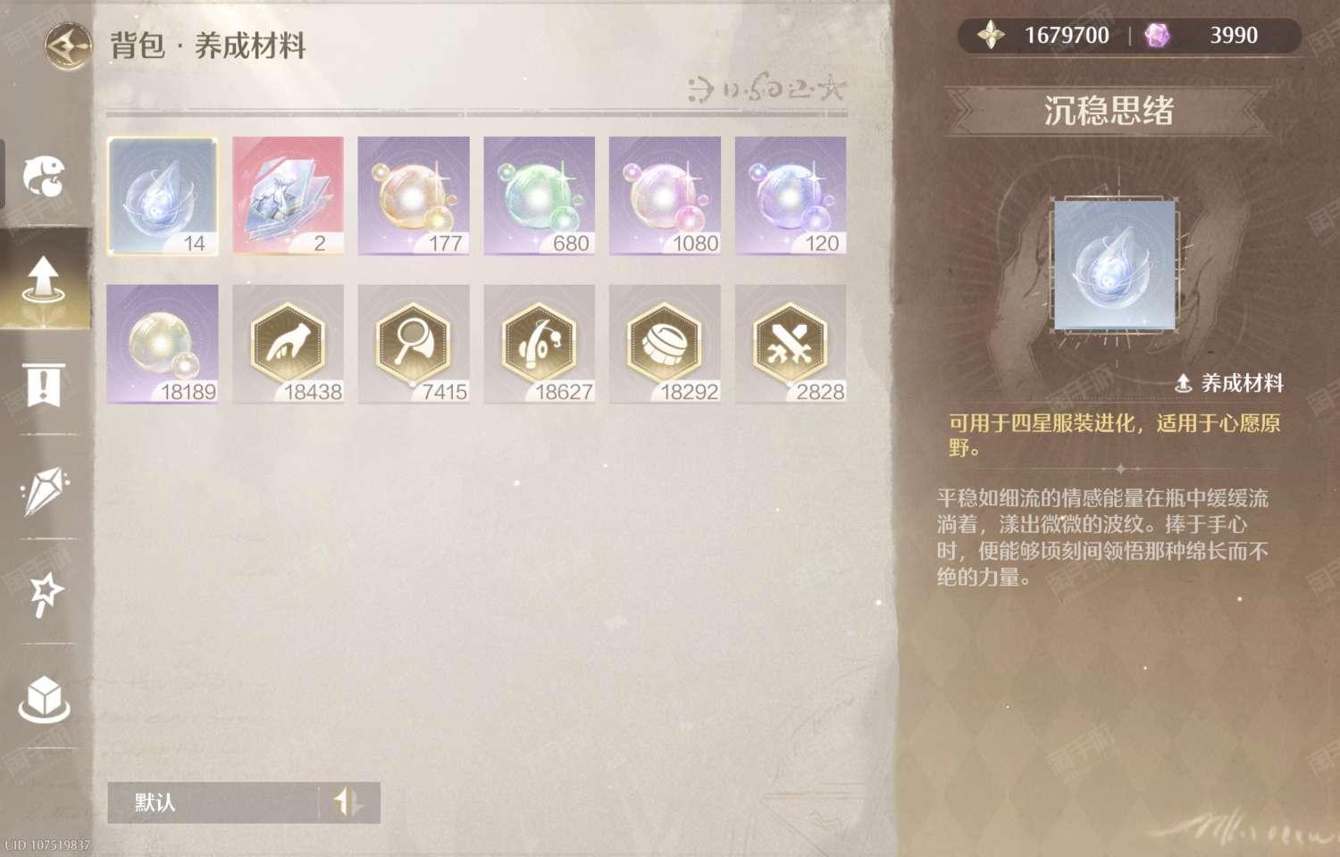Open the crystal shard sidebar category
The width and height of the screenshot is (1340, 857).
45,490
